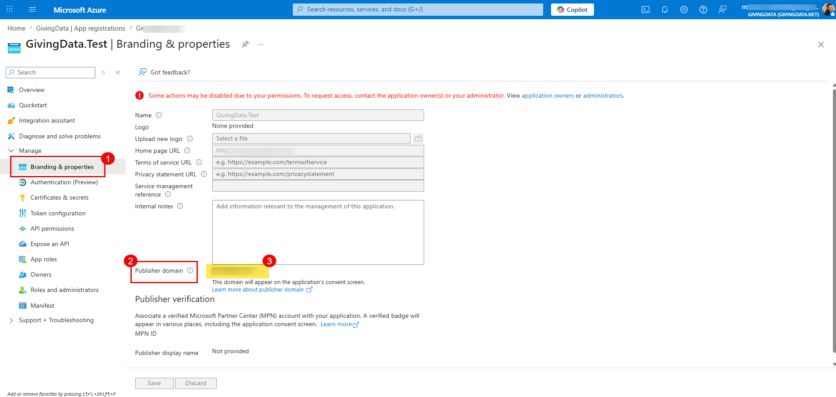Open Token configuration page
This screenshot has height=397, width=836.
point(58,213)
